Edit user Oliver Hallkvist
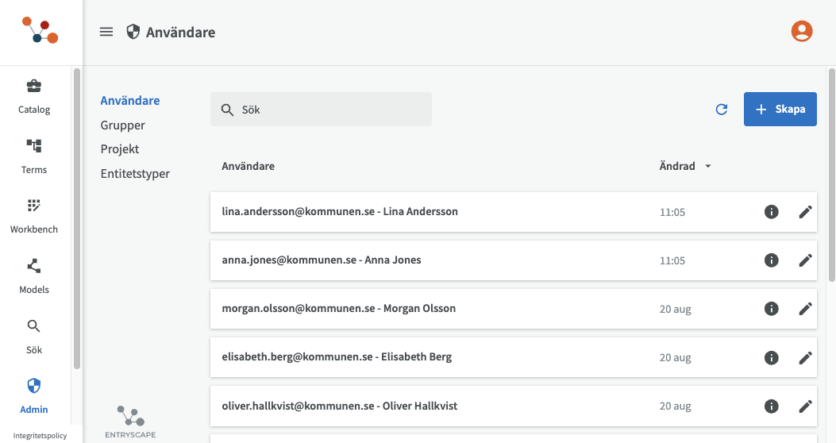 (x=805, y=406)
